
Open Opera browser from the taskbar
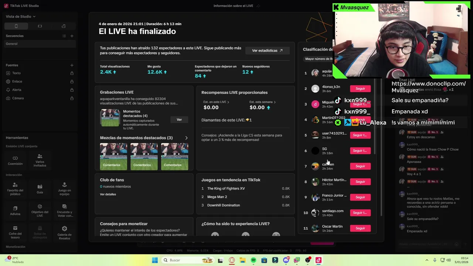232,260
